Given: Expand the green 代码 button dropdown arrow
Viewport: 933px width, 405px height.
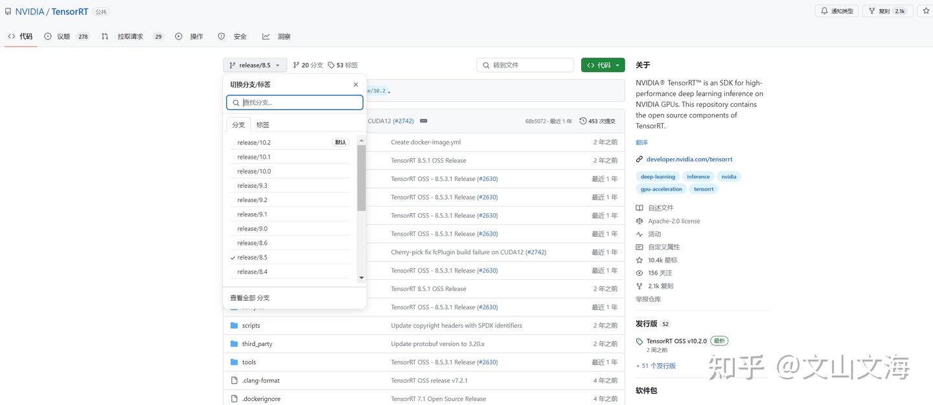Looking at the screenshot, I should (x=616, y=65).
